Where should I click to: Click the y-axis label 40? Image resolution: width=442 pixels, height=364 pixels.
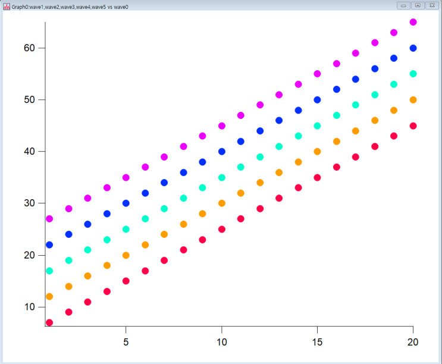pyautogui.click(x=29, y=151)
